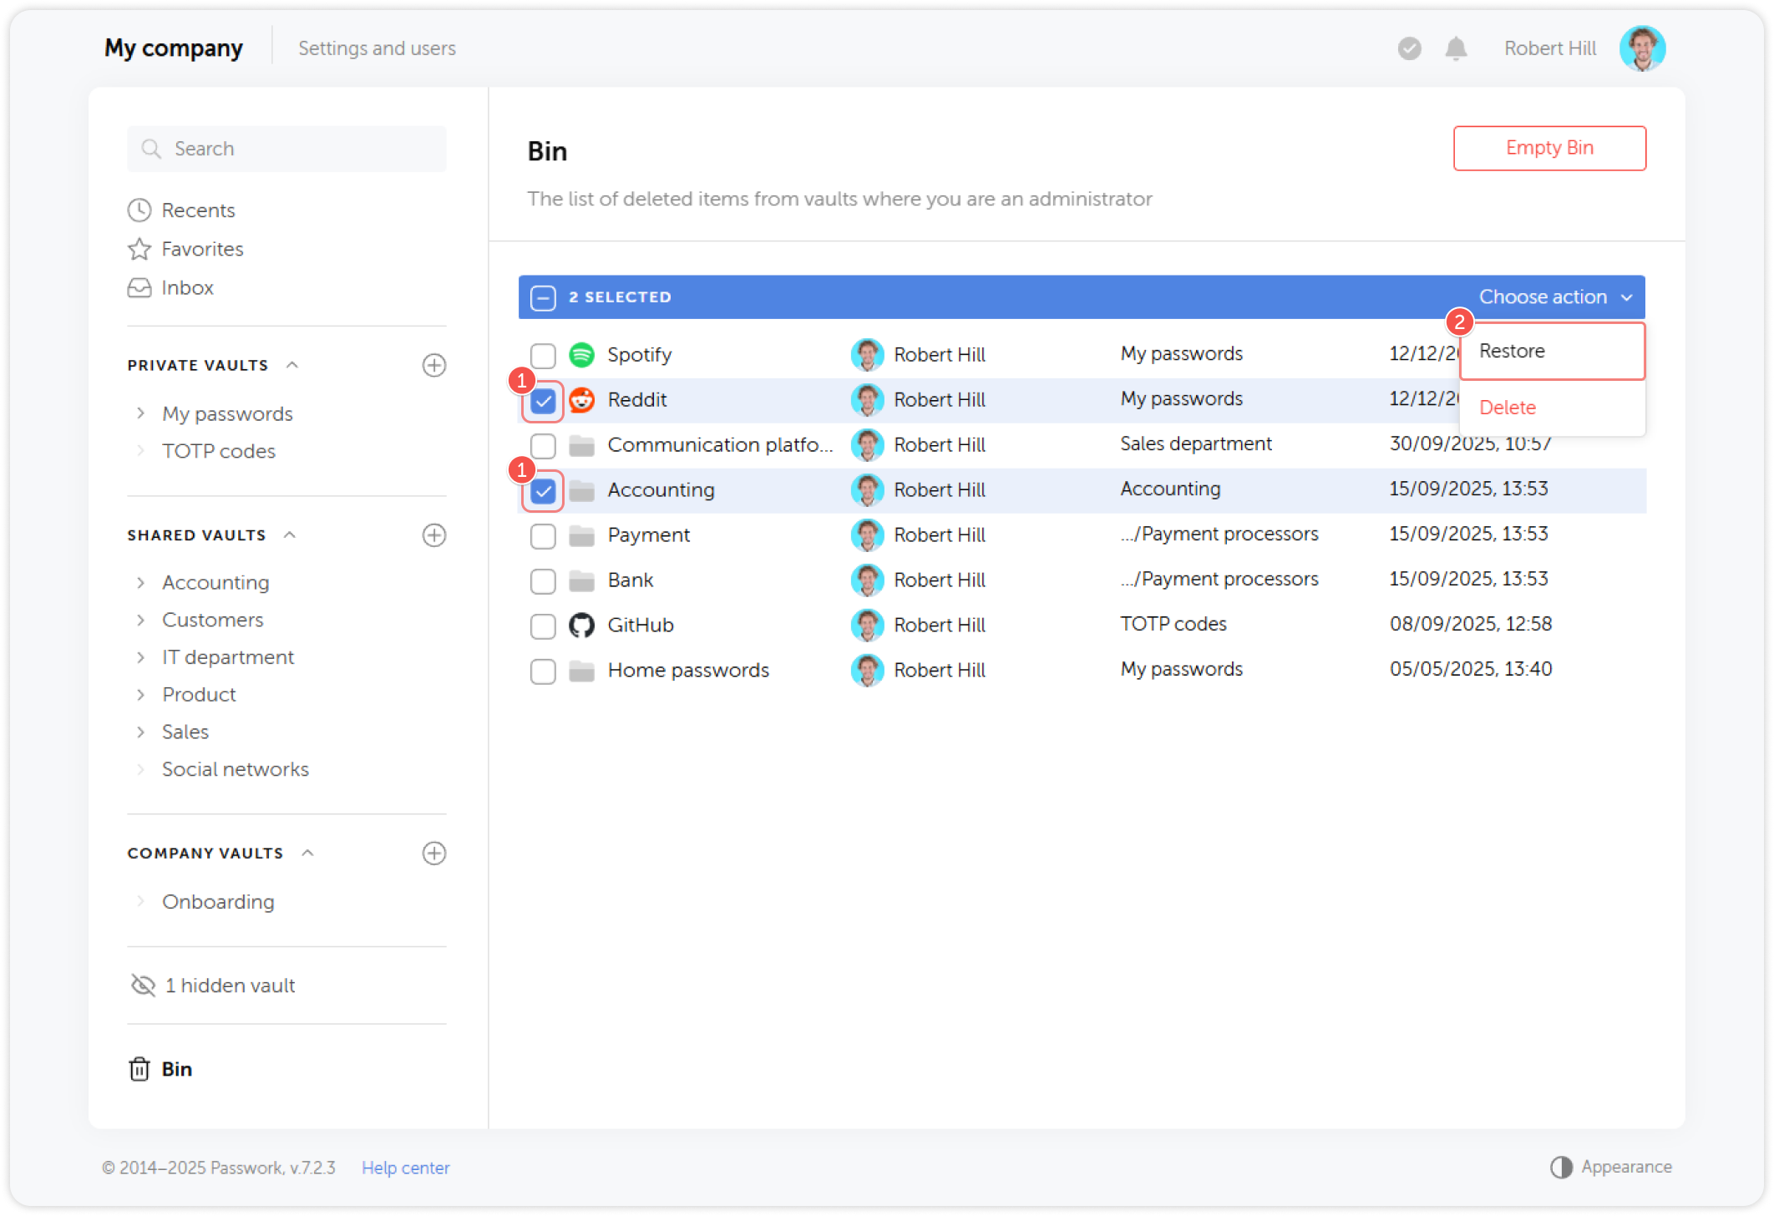Choose Delete from the action menu

point(1508,408)
